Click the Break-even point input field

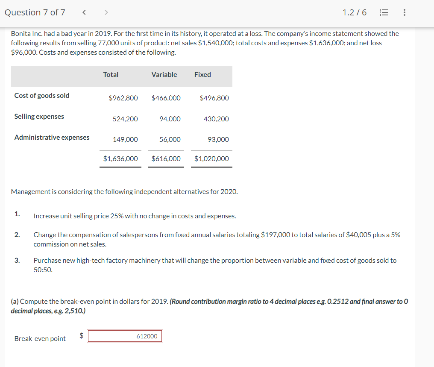click(x=125, y=336)
